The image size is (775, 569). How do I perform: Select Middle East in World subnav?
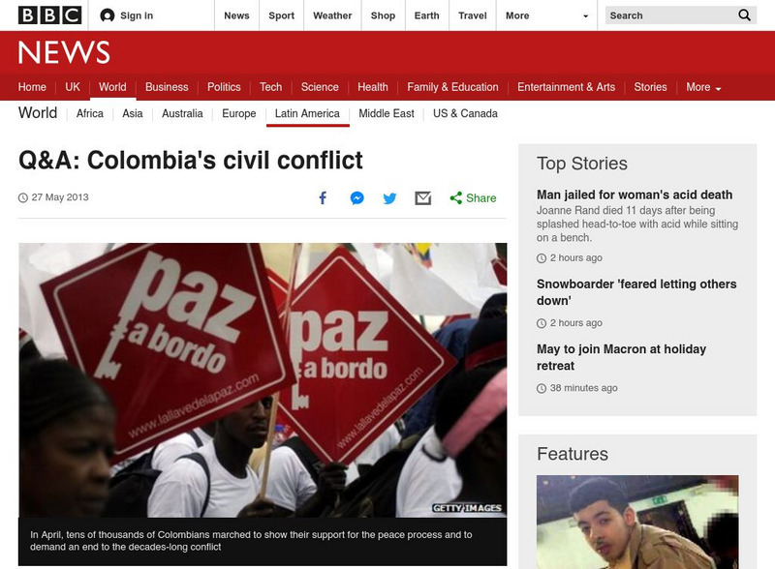pos(386,113)
